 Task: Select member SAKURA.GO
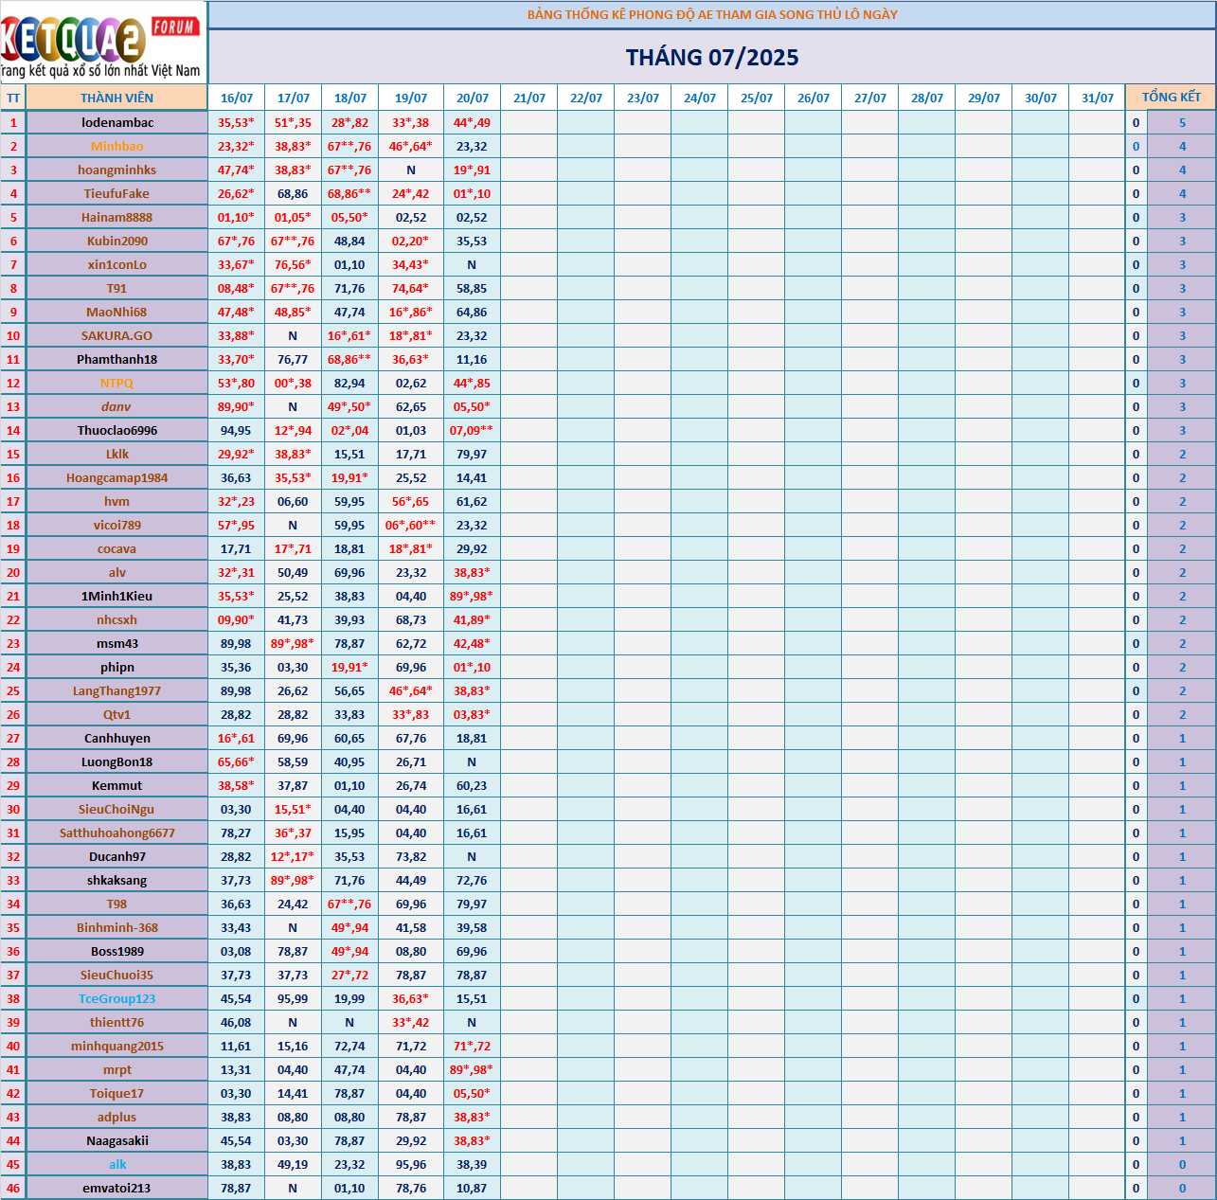tap(117, 335)
